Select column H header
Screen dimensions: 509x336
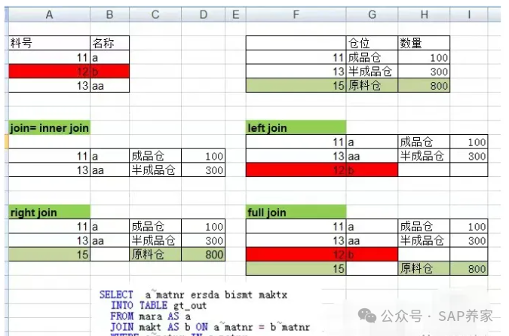tap(424, 14)
